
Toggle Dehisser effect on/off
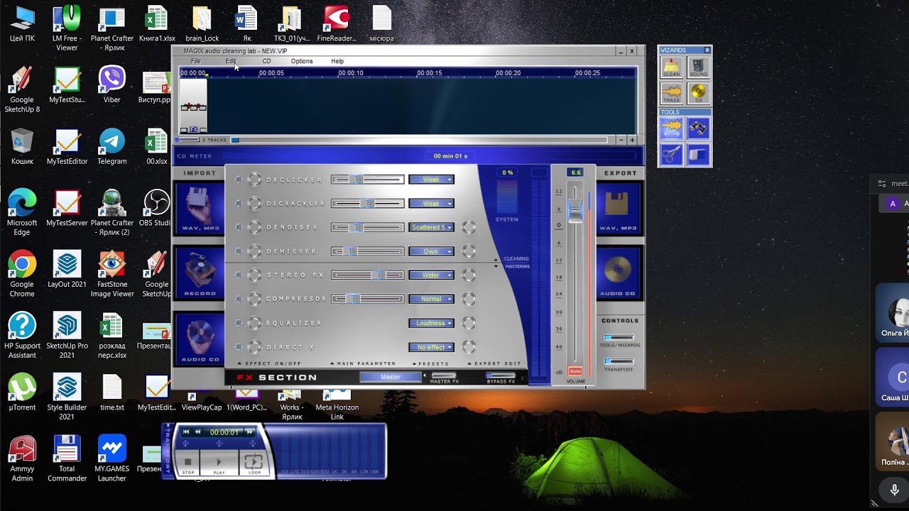coord(254,251)
